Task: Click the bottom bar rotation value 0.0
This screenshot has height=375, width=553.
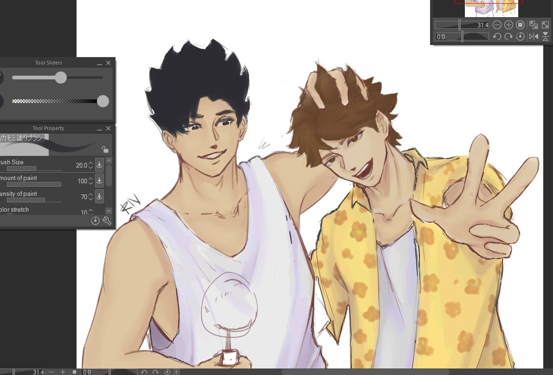Action: [x=87, y=372]
